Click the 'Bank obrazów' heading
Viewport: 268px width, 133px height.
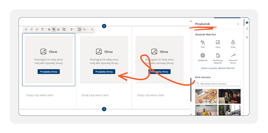(203, 77)
